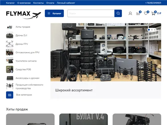Viewport: 167px width, 125px height.
Task: Focus the Поиск search input field
Action: 91,13
